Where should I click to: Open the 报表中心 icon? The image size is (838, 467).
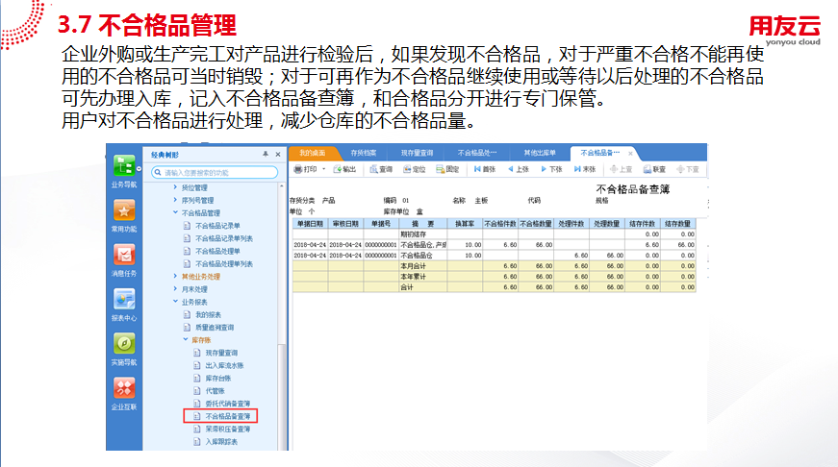click(123, 300)
